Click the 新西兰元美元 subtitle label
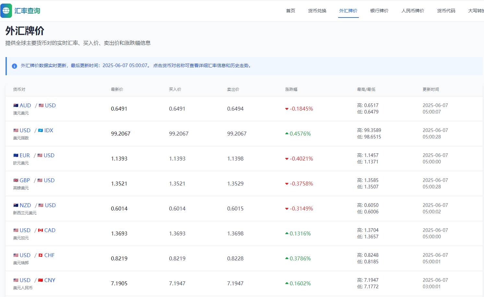This screenshot has height=297, width=484. (25, 213)
